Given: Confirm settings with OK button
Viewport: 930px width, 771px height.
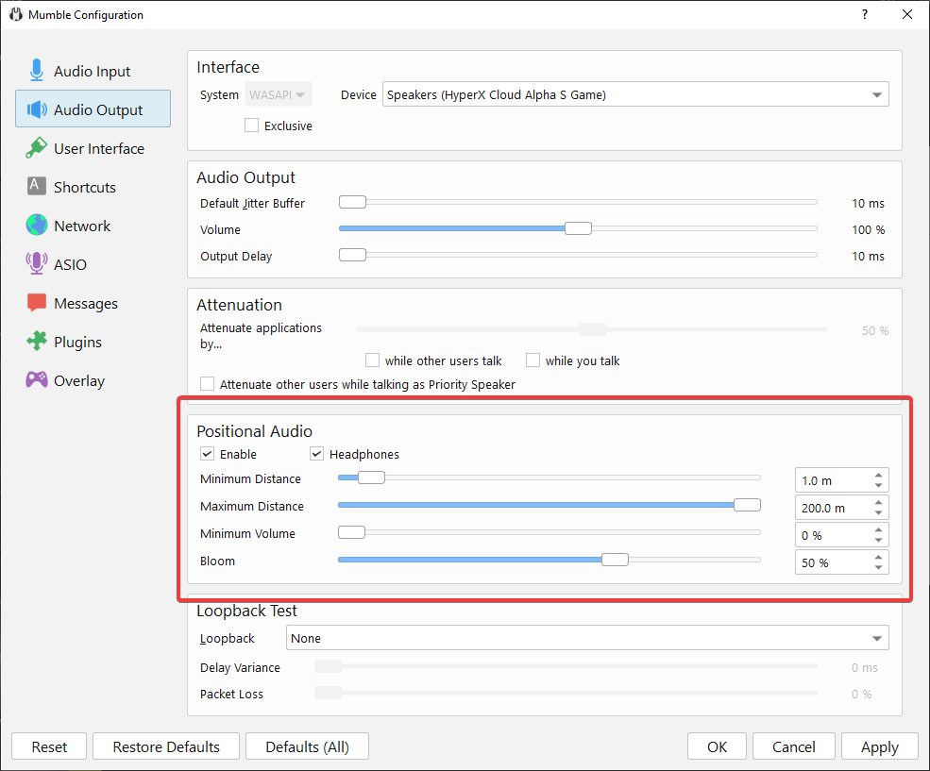Looking at the screenshot, I should 717,746.
